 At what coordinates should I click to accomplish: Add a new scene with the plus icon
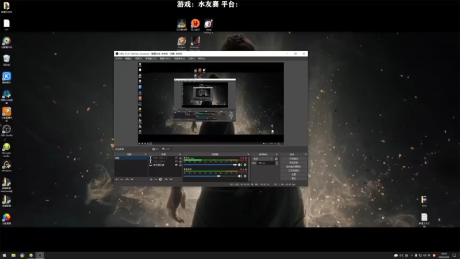pos(117,180)
